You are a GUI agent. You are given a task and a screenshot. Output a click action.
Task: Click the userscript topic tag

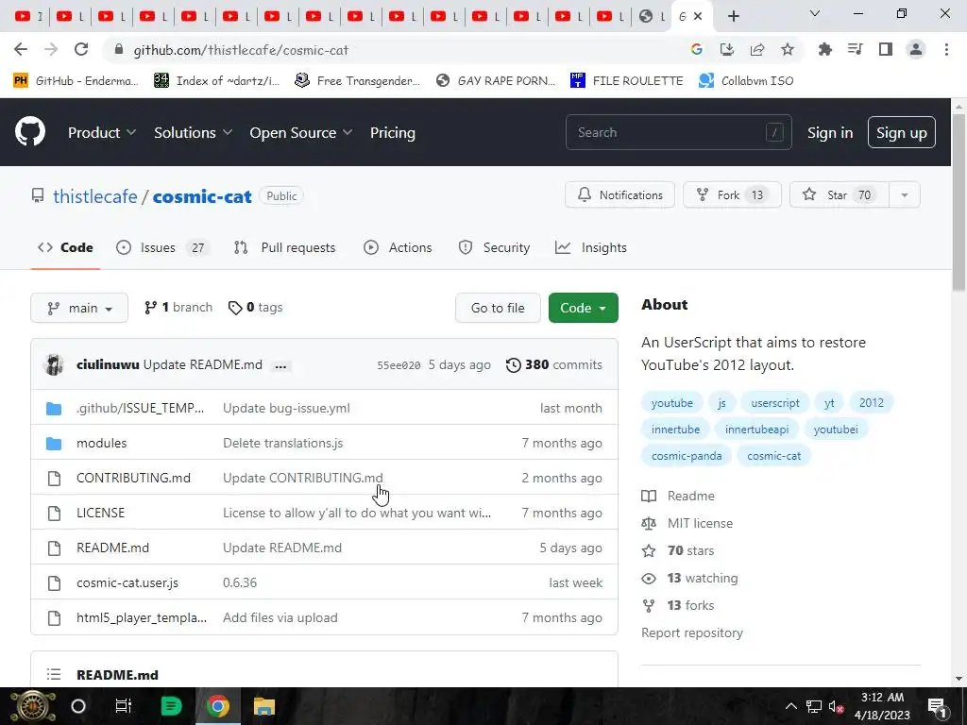[x=775, y=402]
